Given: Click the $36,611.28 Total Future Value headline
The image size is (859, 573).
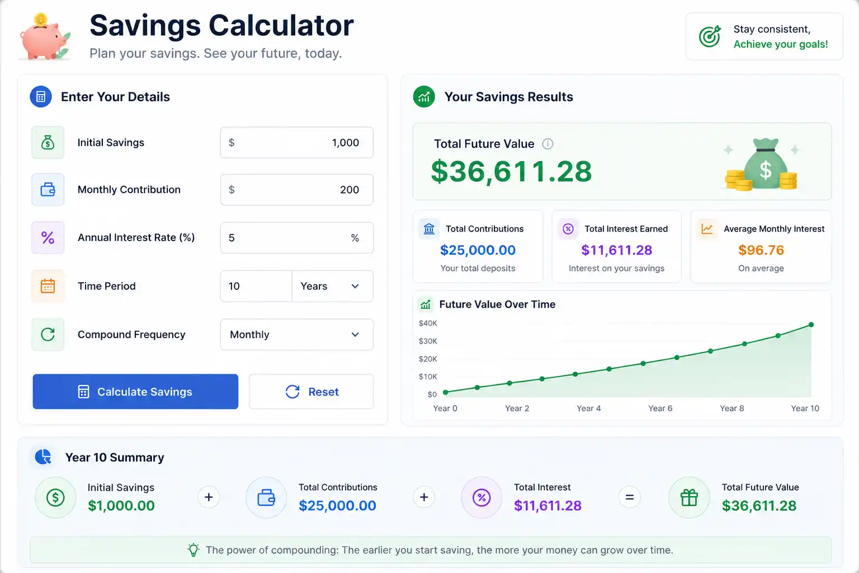Looking at the screenshot, I should tap(511, 171).
